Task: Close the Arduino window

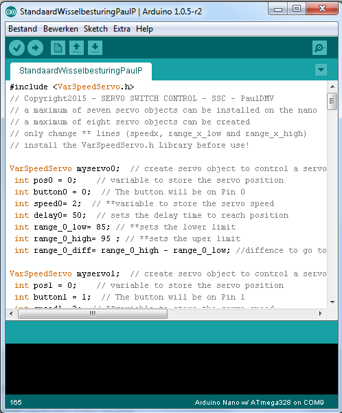Action: (x=322, y=9)
